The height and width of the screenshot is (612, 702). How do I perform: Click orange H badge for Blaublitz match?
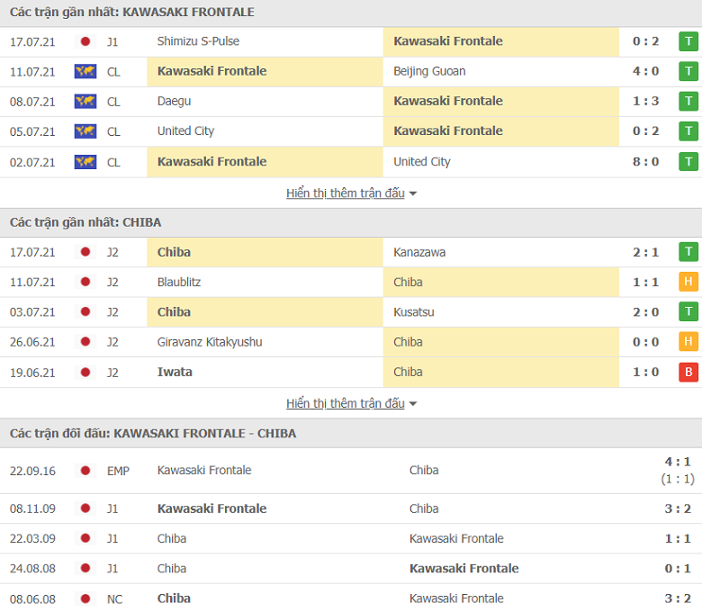click(688, 282)
